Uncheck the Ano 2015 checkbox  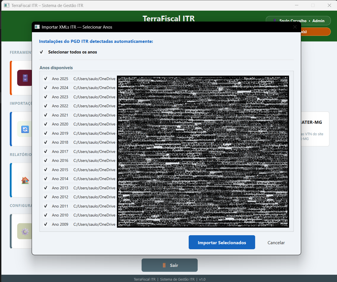click(x=46, y=170)
